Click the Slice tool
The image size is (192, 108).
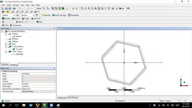[40, 22]
